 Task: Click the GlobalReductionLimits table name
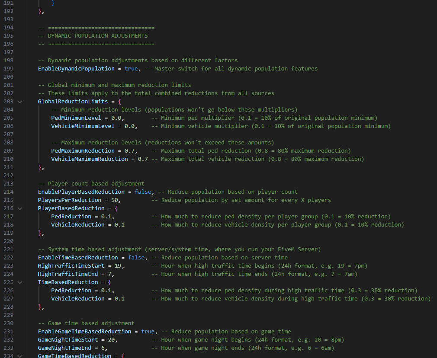coord(73,102)
